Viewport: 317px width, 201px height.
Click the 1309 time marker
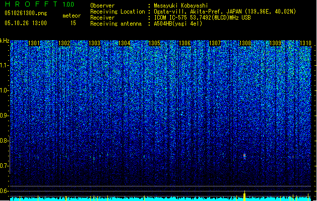tap(275, 43)
